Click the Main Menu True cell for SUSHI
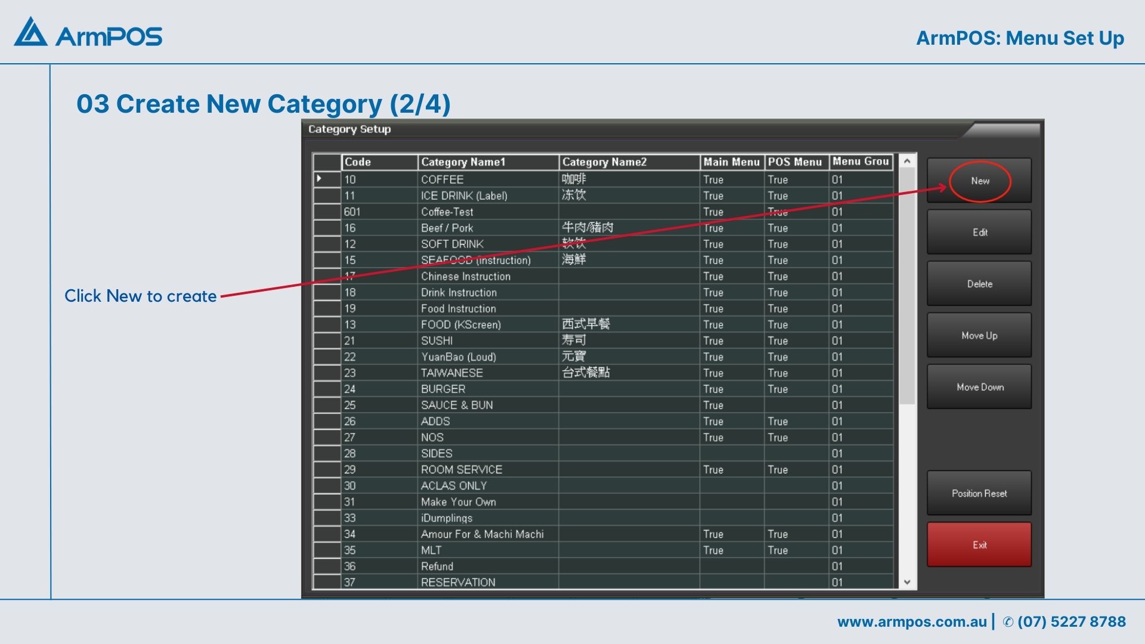1145x644 pixels. tap(713, 340)
